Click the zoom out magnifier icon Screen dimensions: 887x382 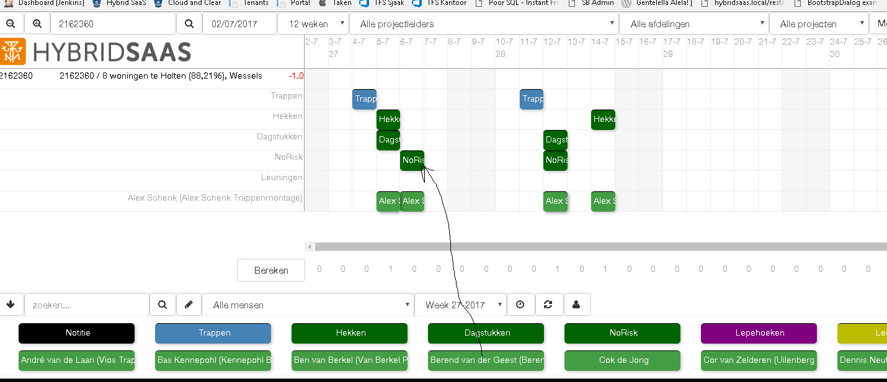(11, 24)
